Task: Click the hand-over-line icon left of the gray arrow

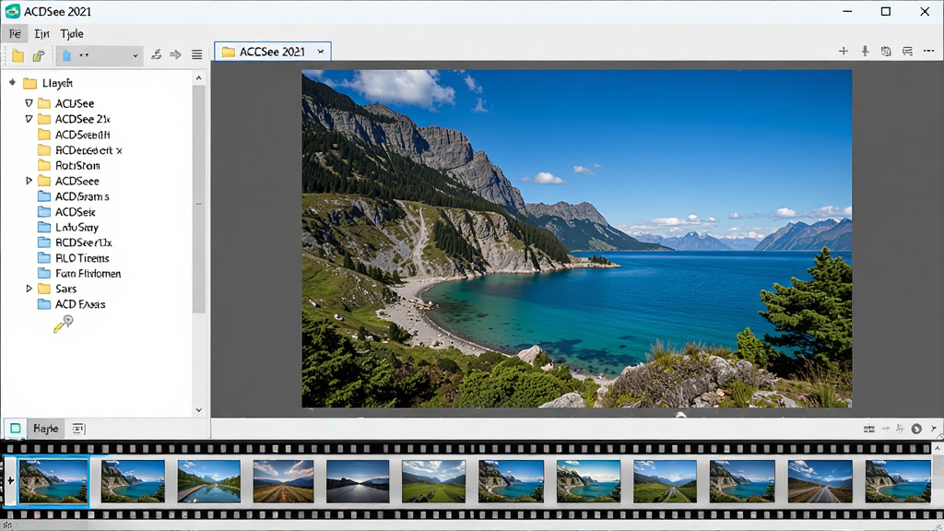Action: (156, 54)
